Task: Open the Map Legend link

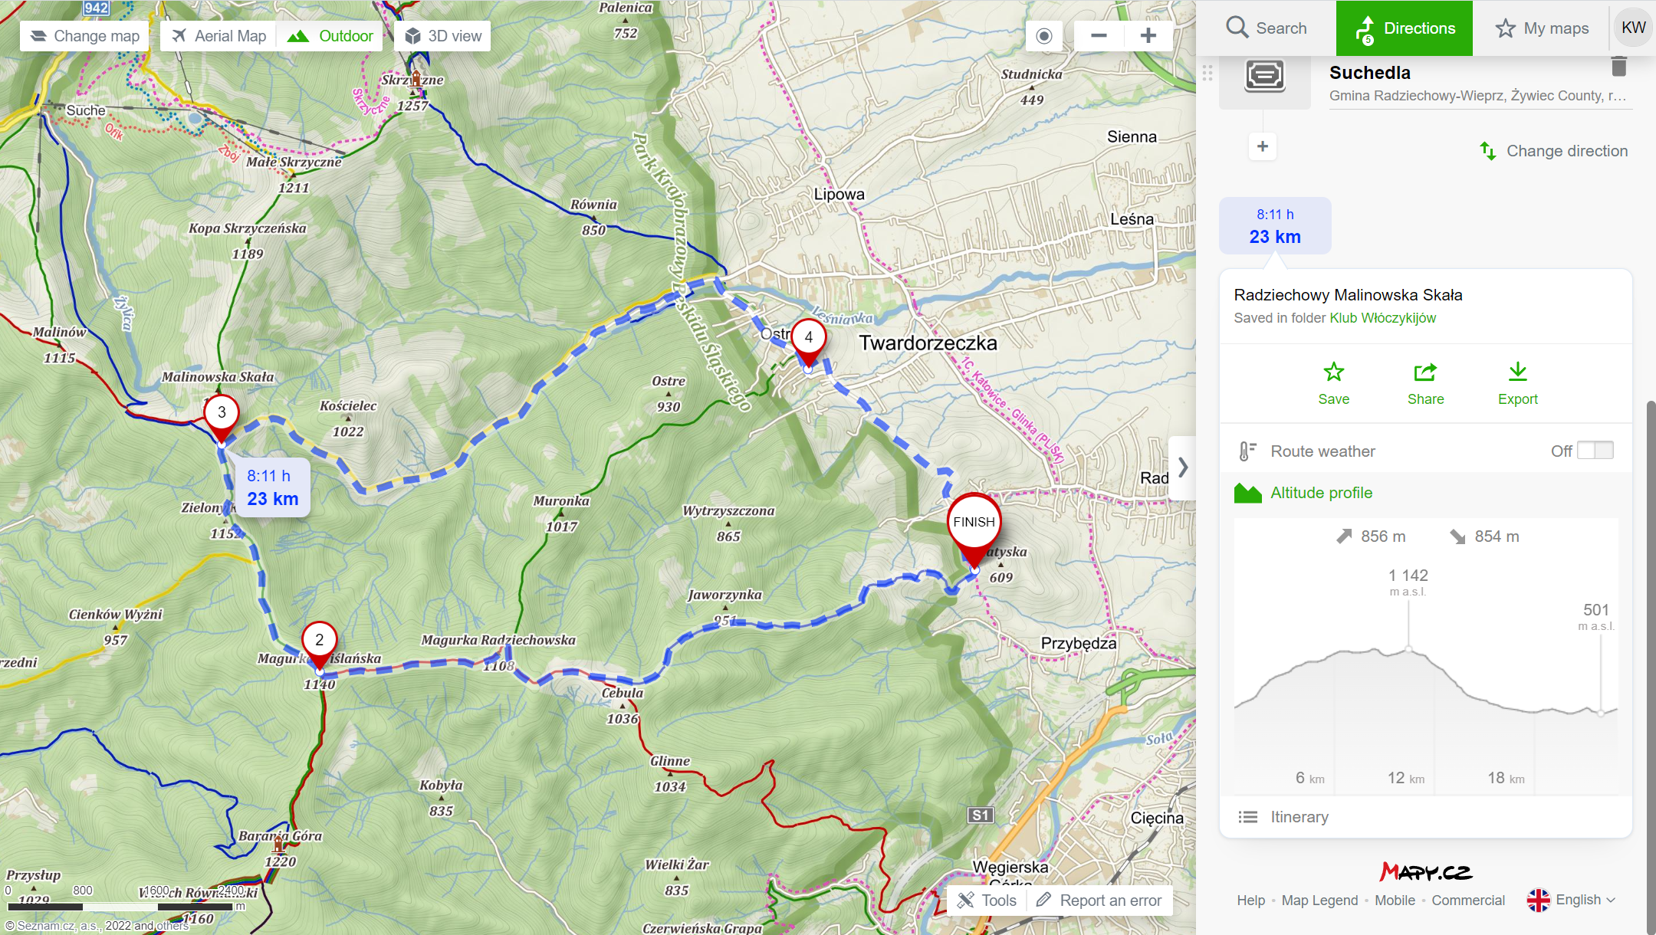Action: [x=1319, y=901]
